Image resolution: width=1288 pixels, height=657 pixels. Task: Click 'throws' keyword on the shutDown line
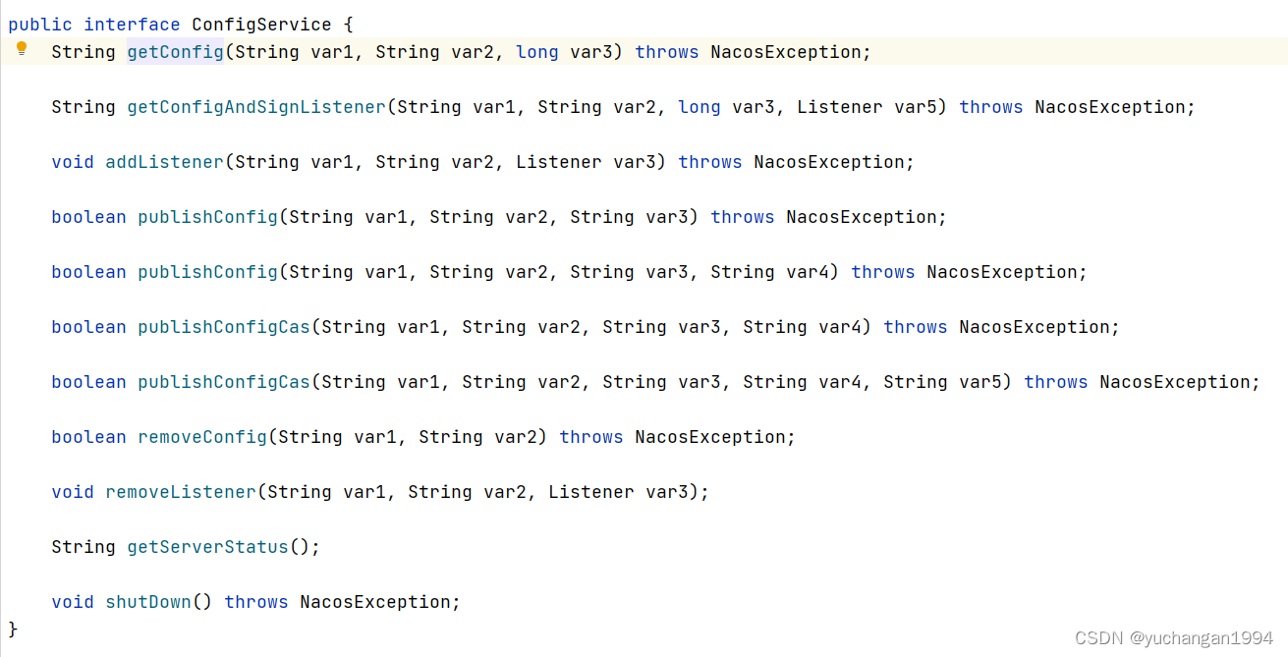256,602
